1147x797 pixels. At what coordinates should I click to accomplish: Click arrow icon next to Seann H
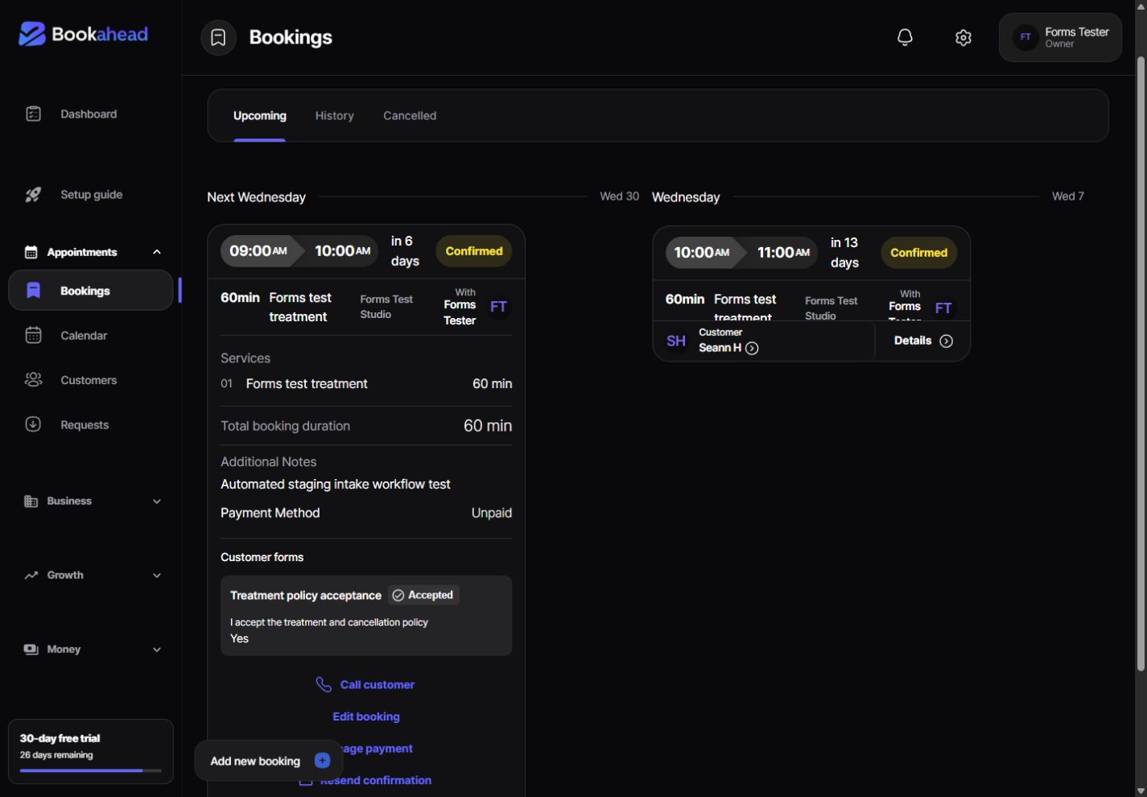752,349
